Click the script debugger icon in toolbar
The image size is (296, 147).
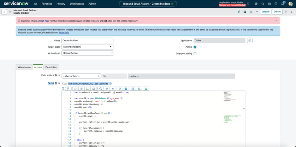pyautogui.click(x=139, y=89)
